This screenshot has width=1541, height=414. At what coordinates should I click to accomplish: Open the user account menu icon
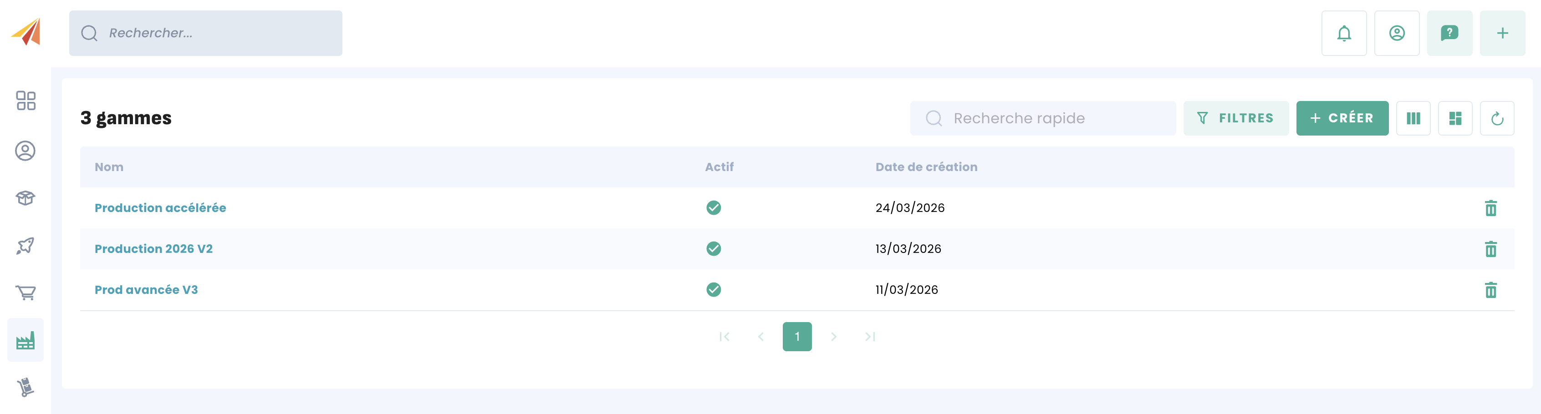click(x=1396, y=33)
